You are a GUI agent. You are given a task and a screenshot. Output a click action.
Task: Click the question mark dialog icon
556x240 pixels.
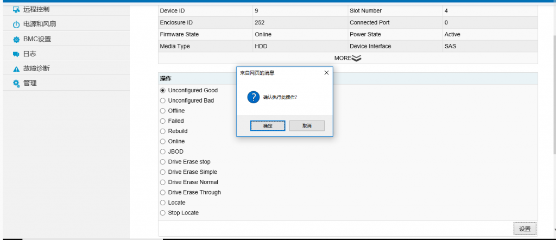pos(253,97)
